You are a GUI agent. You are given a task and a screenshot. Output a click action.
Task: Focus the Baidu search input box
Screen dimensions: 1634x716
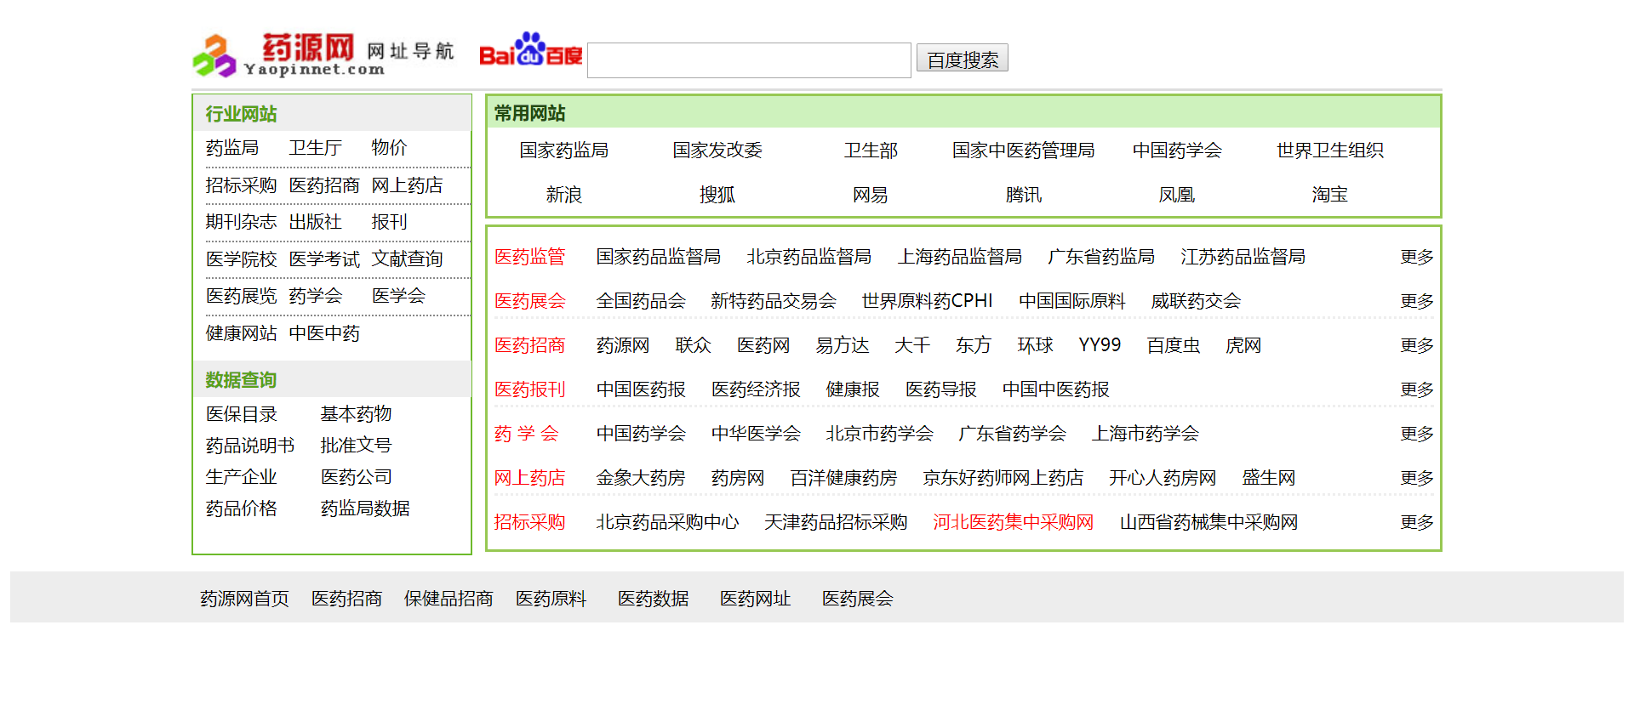tap(749, 60)
